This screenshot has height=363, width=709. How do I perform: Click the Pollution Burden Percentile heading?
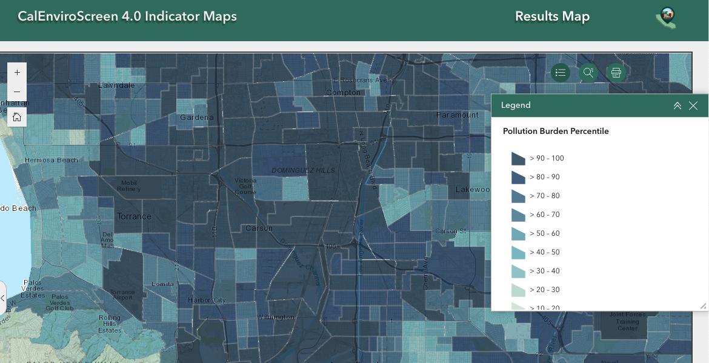[x=556, y=131]
